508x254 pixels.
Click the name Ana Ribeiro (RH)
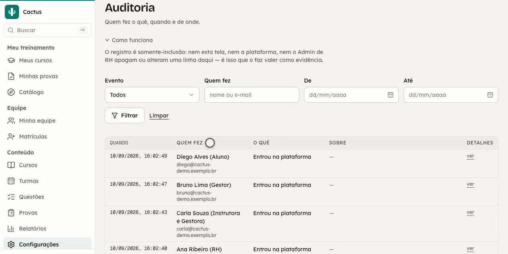199,249
